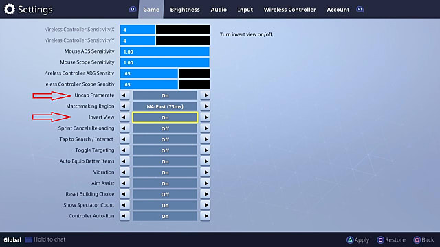Adjust Wireless Controller Sensitivity X slider
The height and width of the screenshot is (247, 440).
(165, 30)
